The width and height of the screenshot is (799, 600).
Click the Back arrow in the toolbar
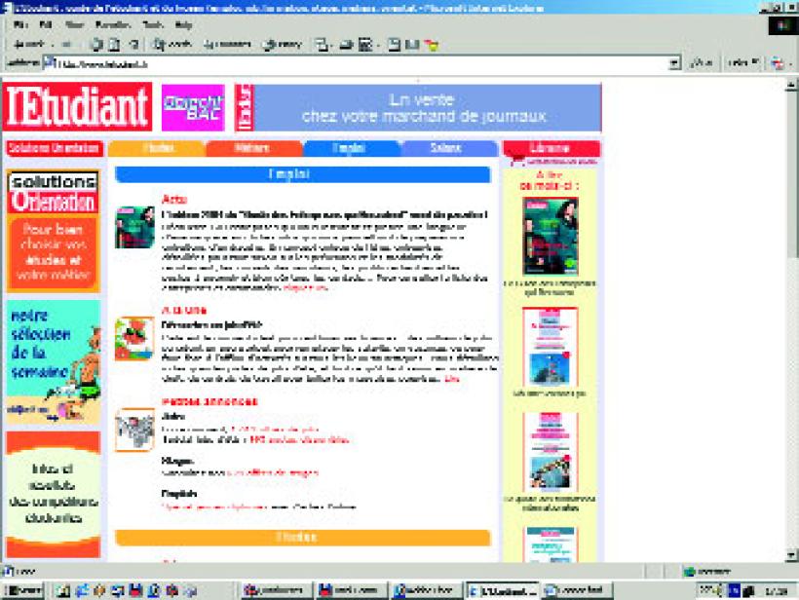[x=27, y=44]
